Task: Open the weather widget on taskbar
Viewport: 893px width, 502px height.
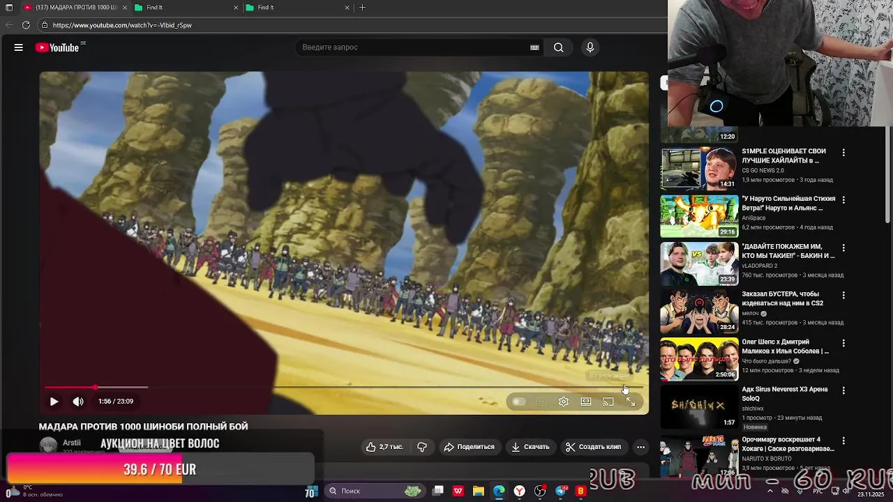Action: click(35, 491)
